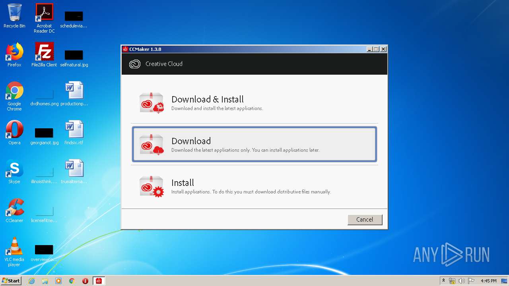Choose the Download & Install option
The image size is (509, 286).
[x=254, y=102]
